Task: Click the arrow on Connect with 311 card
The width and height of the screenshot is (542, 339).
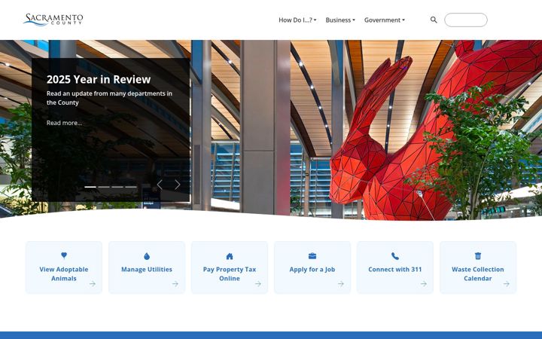Action: coord(423,284)
